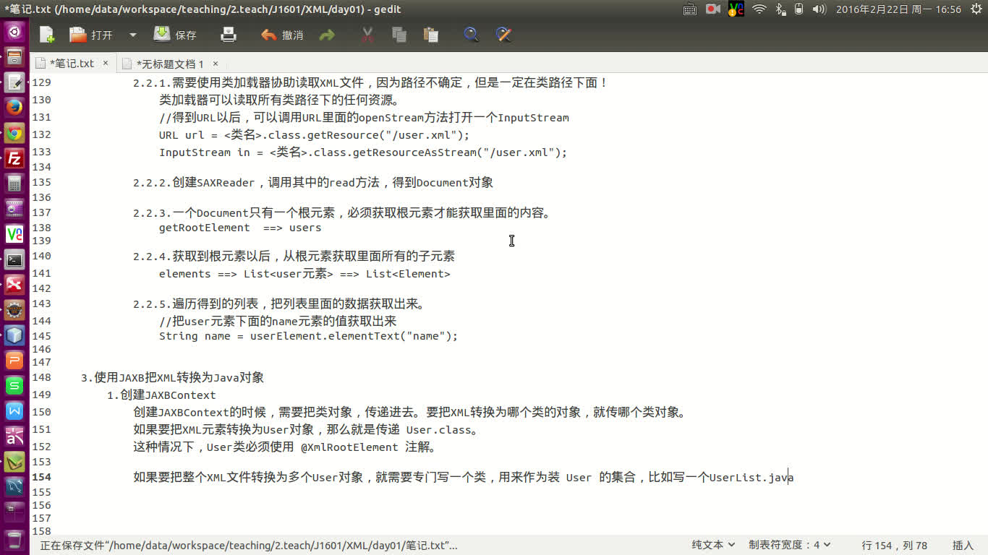This screenshot has height=555, width=988.
Task: Open the dropdown arrow next to 打开
Action: [x=132, y=34]
